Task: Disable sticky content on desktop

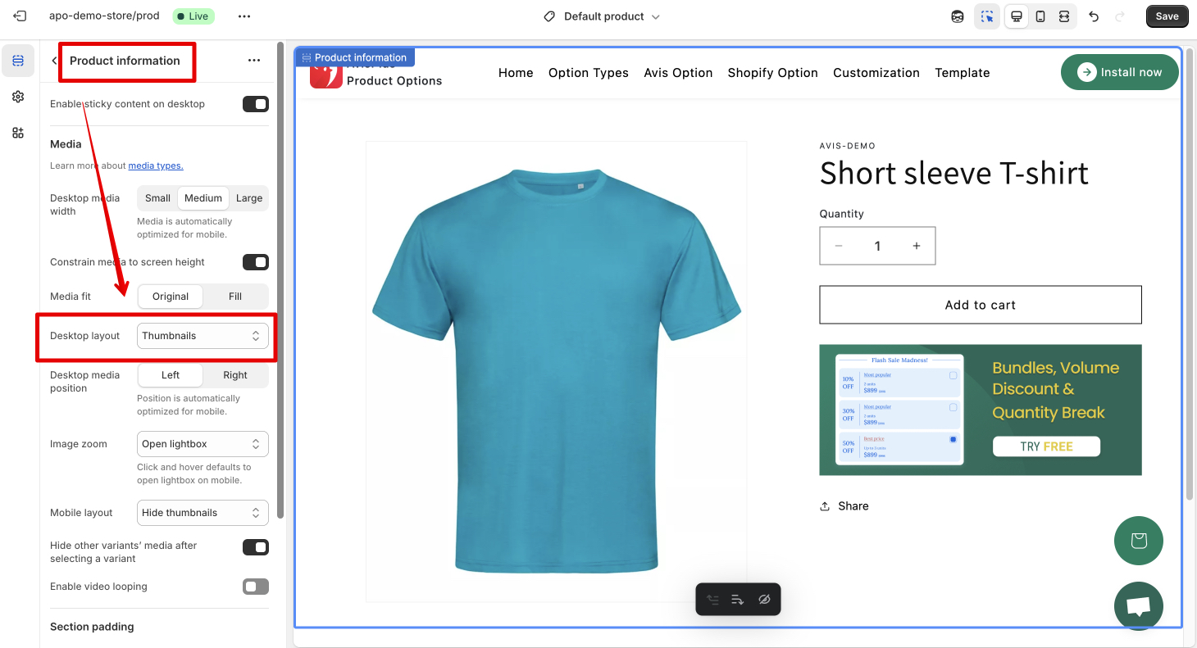Action: [x=256, y=104]
